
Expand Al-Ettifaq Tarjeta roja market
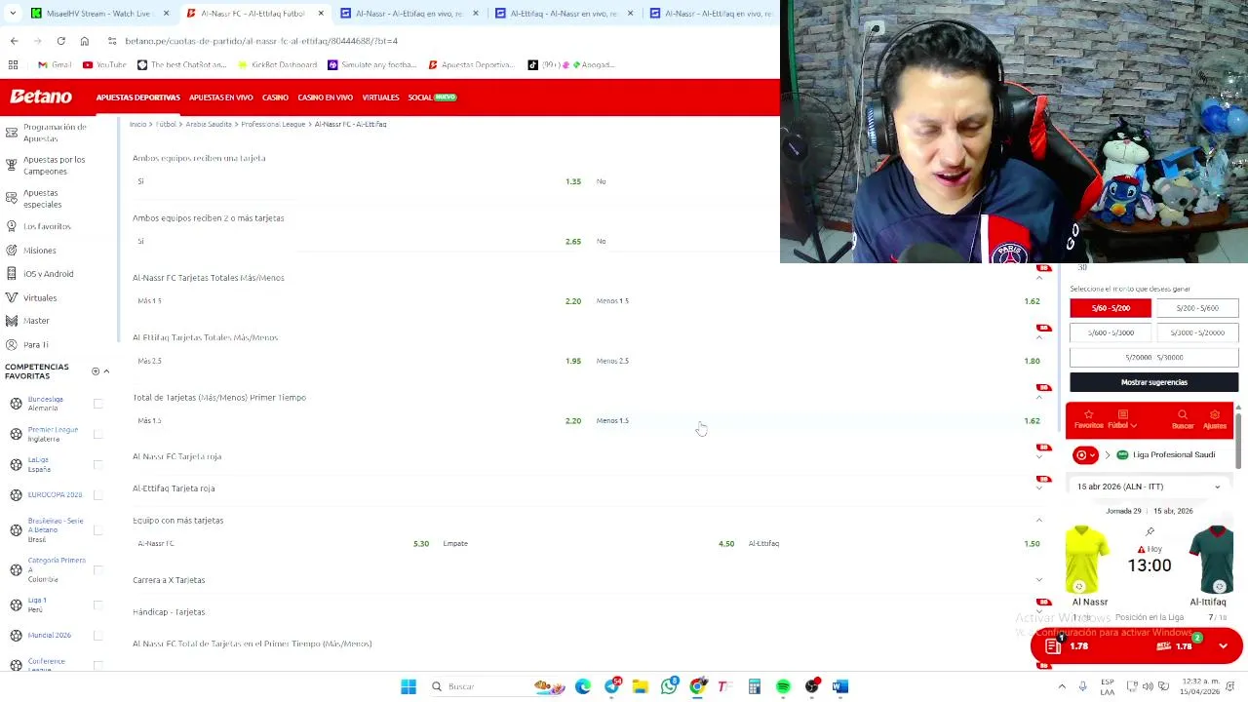point(1039,488)
